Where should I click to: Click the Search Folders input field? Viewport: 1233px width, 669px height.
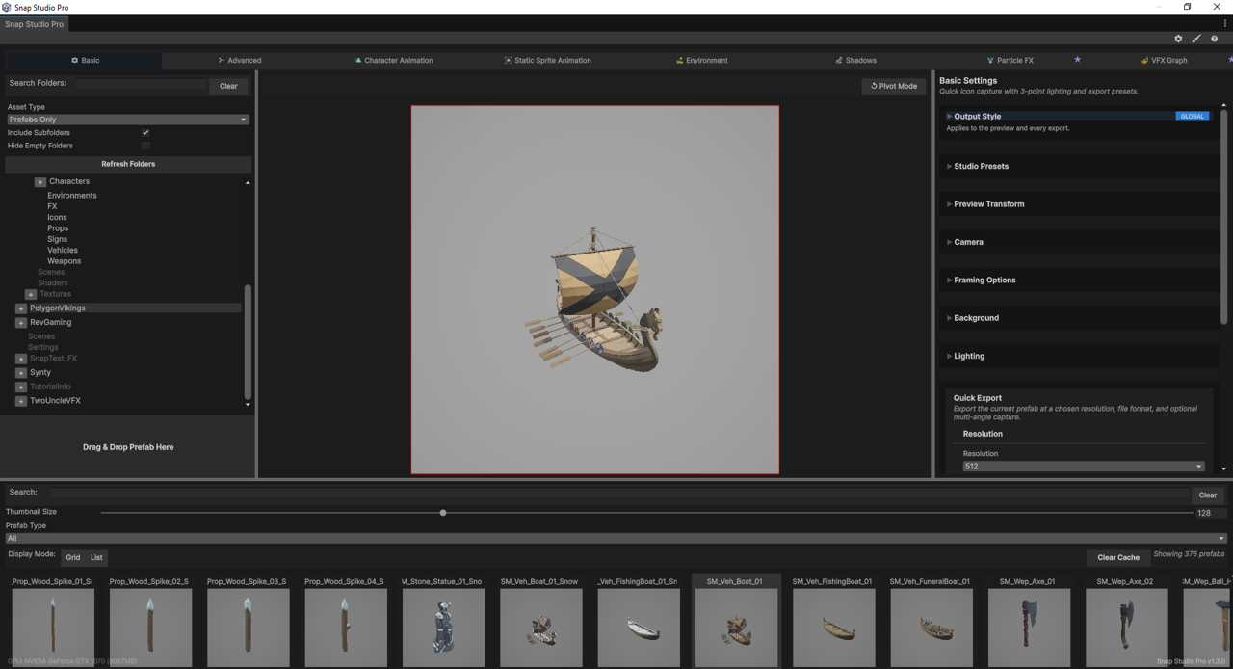pyautogui.click(x=141, y=85)
